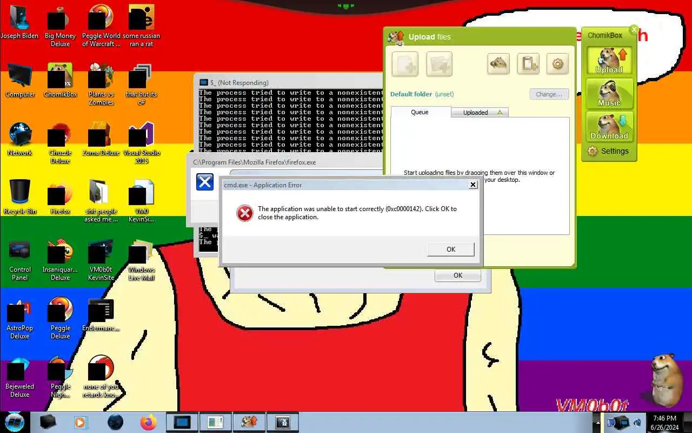The height and width of the screenshot is (433, 692).
Task: Open the 'that but its c#' desktop icon
Action: click(142, 84)
